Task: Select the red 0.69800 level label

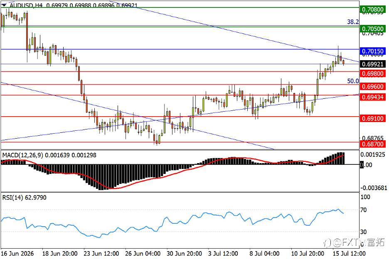Action: point(373,73)
